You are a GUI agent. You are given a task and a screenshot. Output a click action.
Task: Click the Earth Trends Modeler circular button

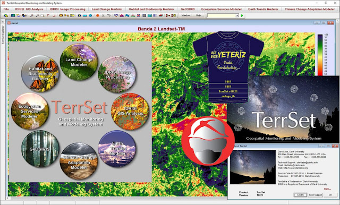tap(117, 149)
